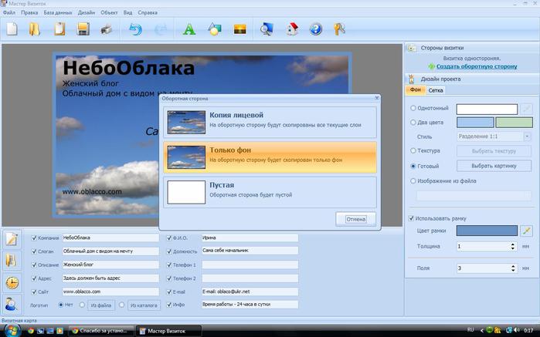Switch to the Сетка tab
The image size is (540, 337).
pos(436,91)
